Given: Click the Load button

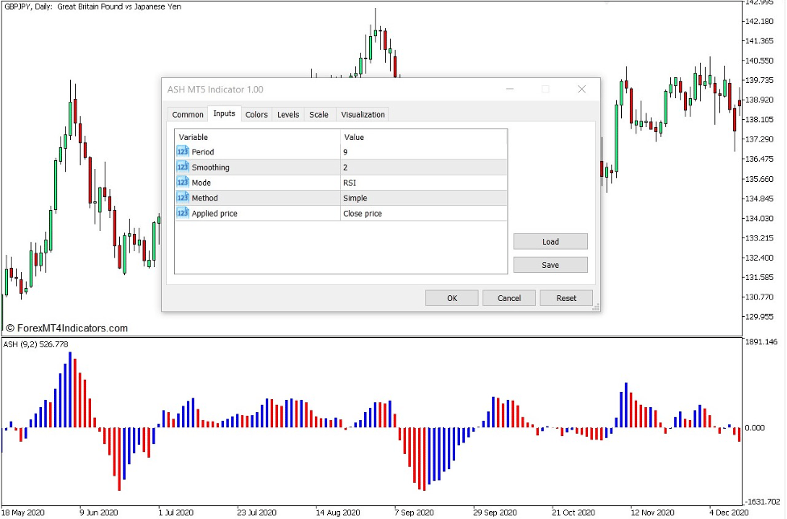Looking at the screenshot, I should pyautogui.click(x=550, y=241).
